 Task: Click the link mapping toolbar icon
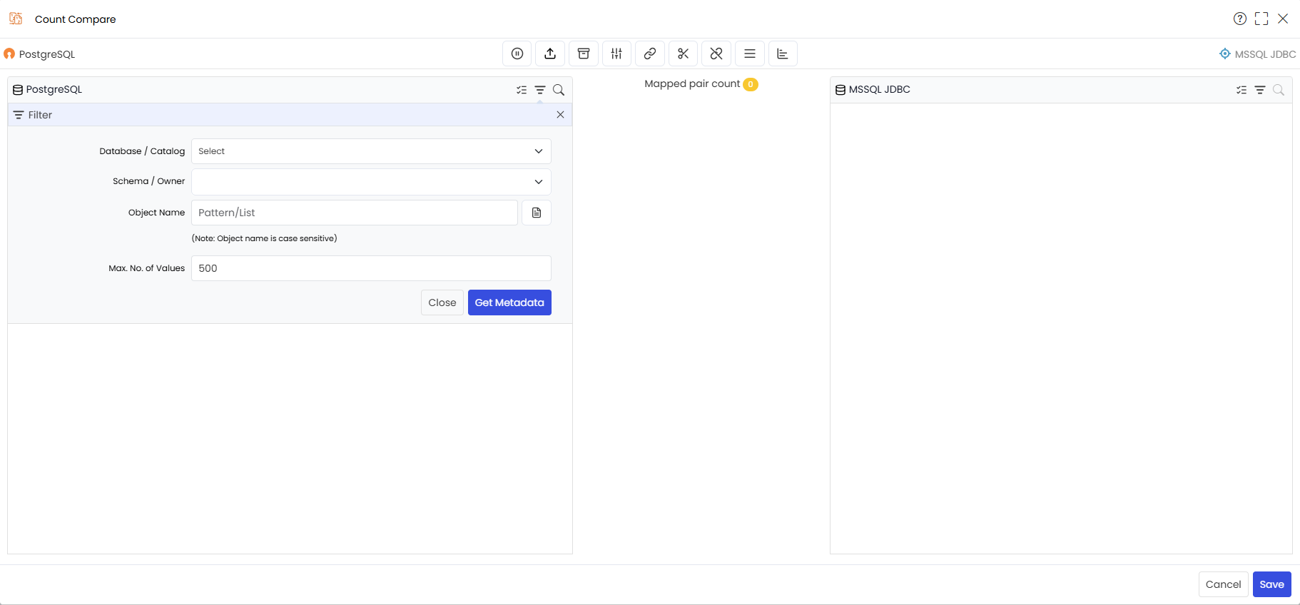coord(650,54)
